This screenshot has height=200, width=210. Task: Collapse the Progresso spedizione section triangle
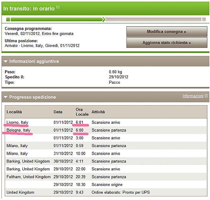point(6,97)
